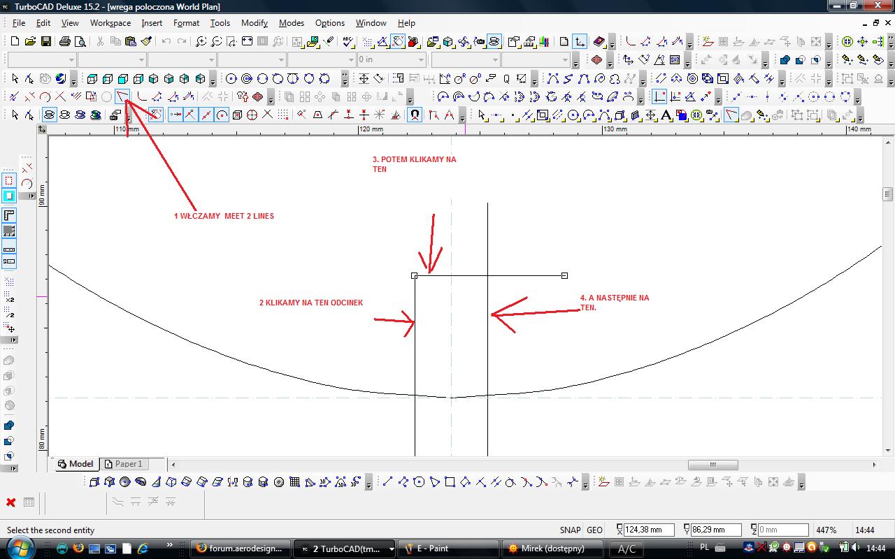Click the red X cancel icon
This screenshot has width=895, height=559.
[11, 502]
